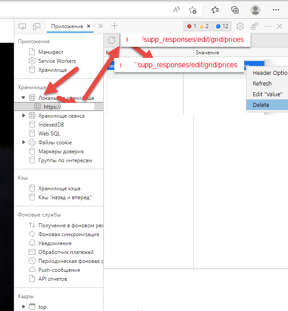Select Delete in context menu
This screenshot has width=288, height=311.
point(261,105)
